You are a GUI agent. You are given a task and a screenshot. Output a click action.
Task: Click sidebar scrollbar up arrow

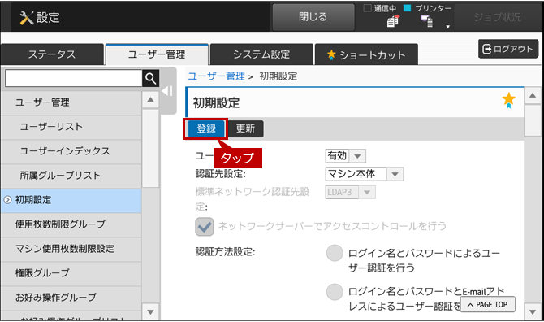(150, 100)
